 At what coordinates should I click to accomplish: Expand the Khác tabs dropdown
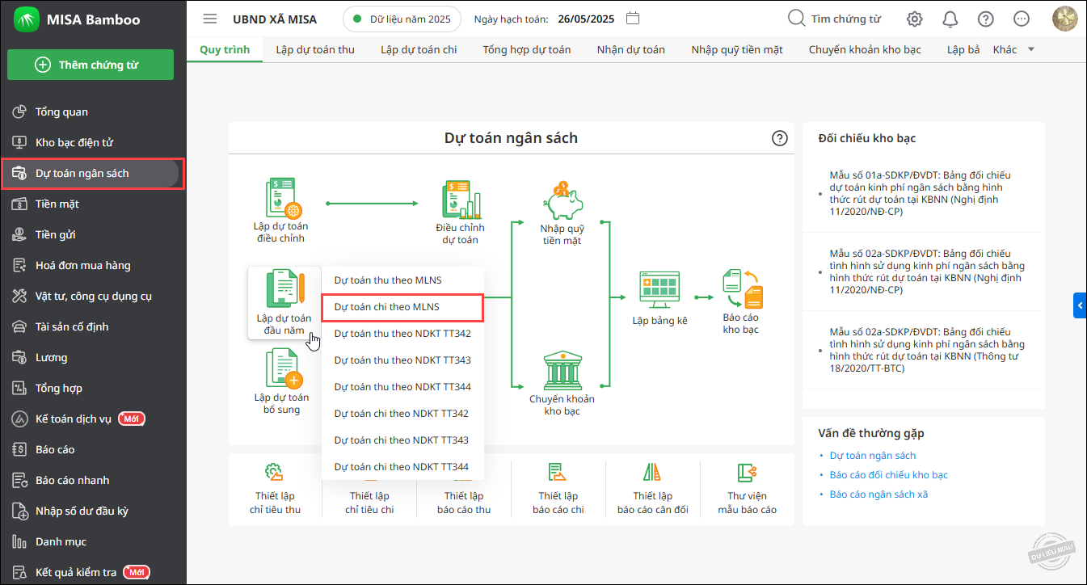(1013, 49)
